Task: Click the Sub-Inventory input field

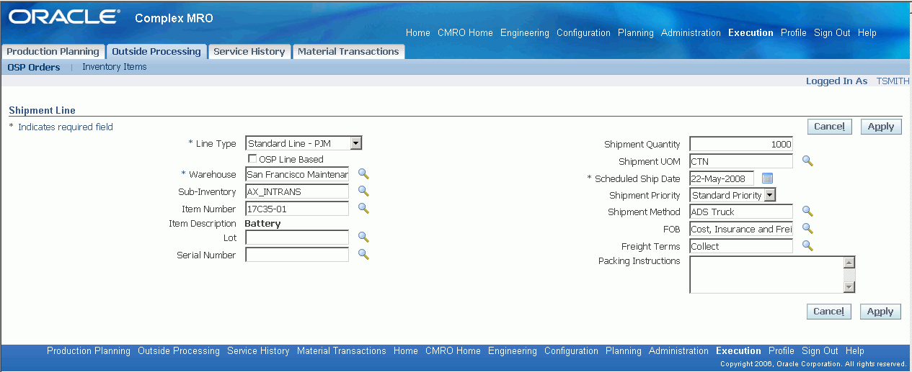Action: (297, 191)
